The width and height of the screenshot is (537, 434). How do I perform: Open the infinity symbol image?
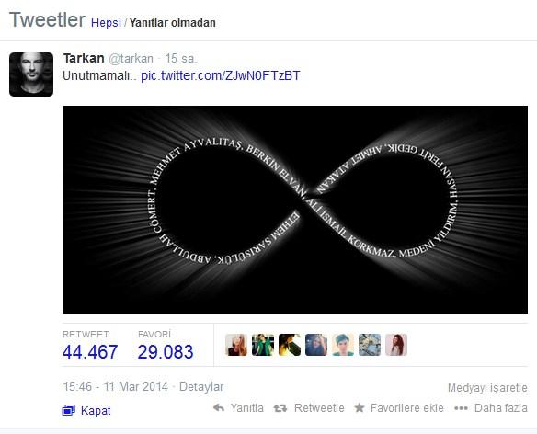click(x=295, y=210)
